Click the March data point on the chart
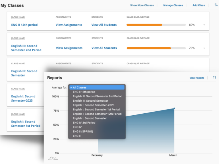 coord(174,108)
